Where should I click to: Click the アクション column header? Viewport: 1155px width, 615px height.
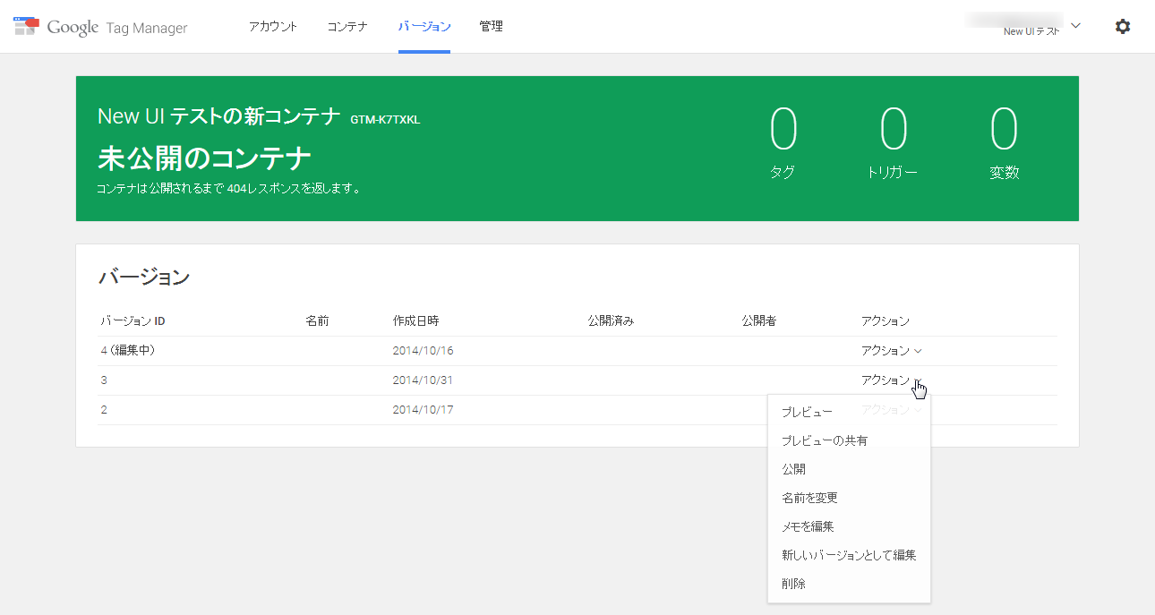click(885, 320)
